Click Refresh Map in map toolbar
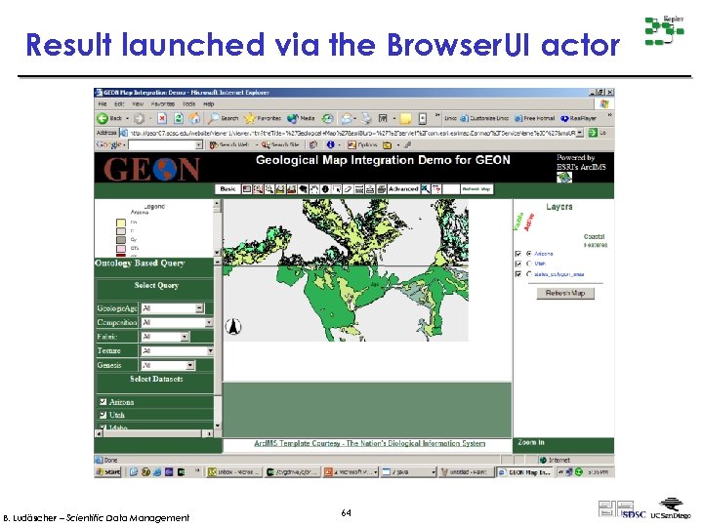Image resolution: width=703 pixels, height=527 pixels. 476,189
